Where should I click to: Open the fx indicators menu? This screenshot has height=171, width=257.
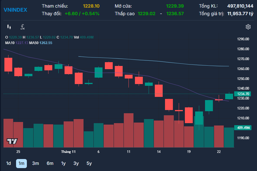click(22, 27)
